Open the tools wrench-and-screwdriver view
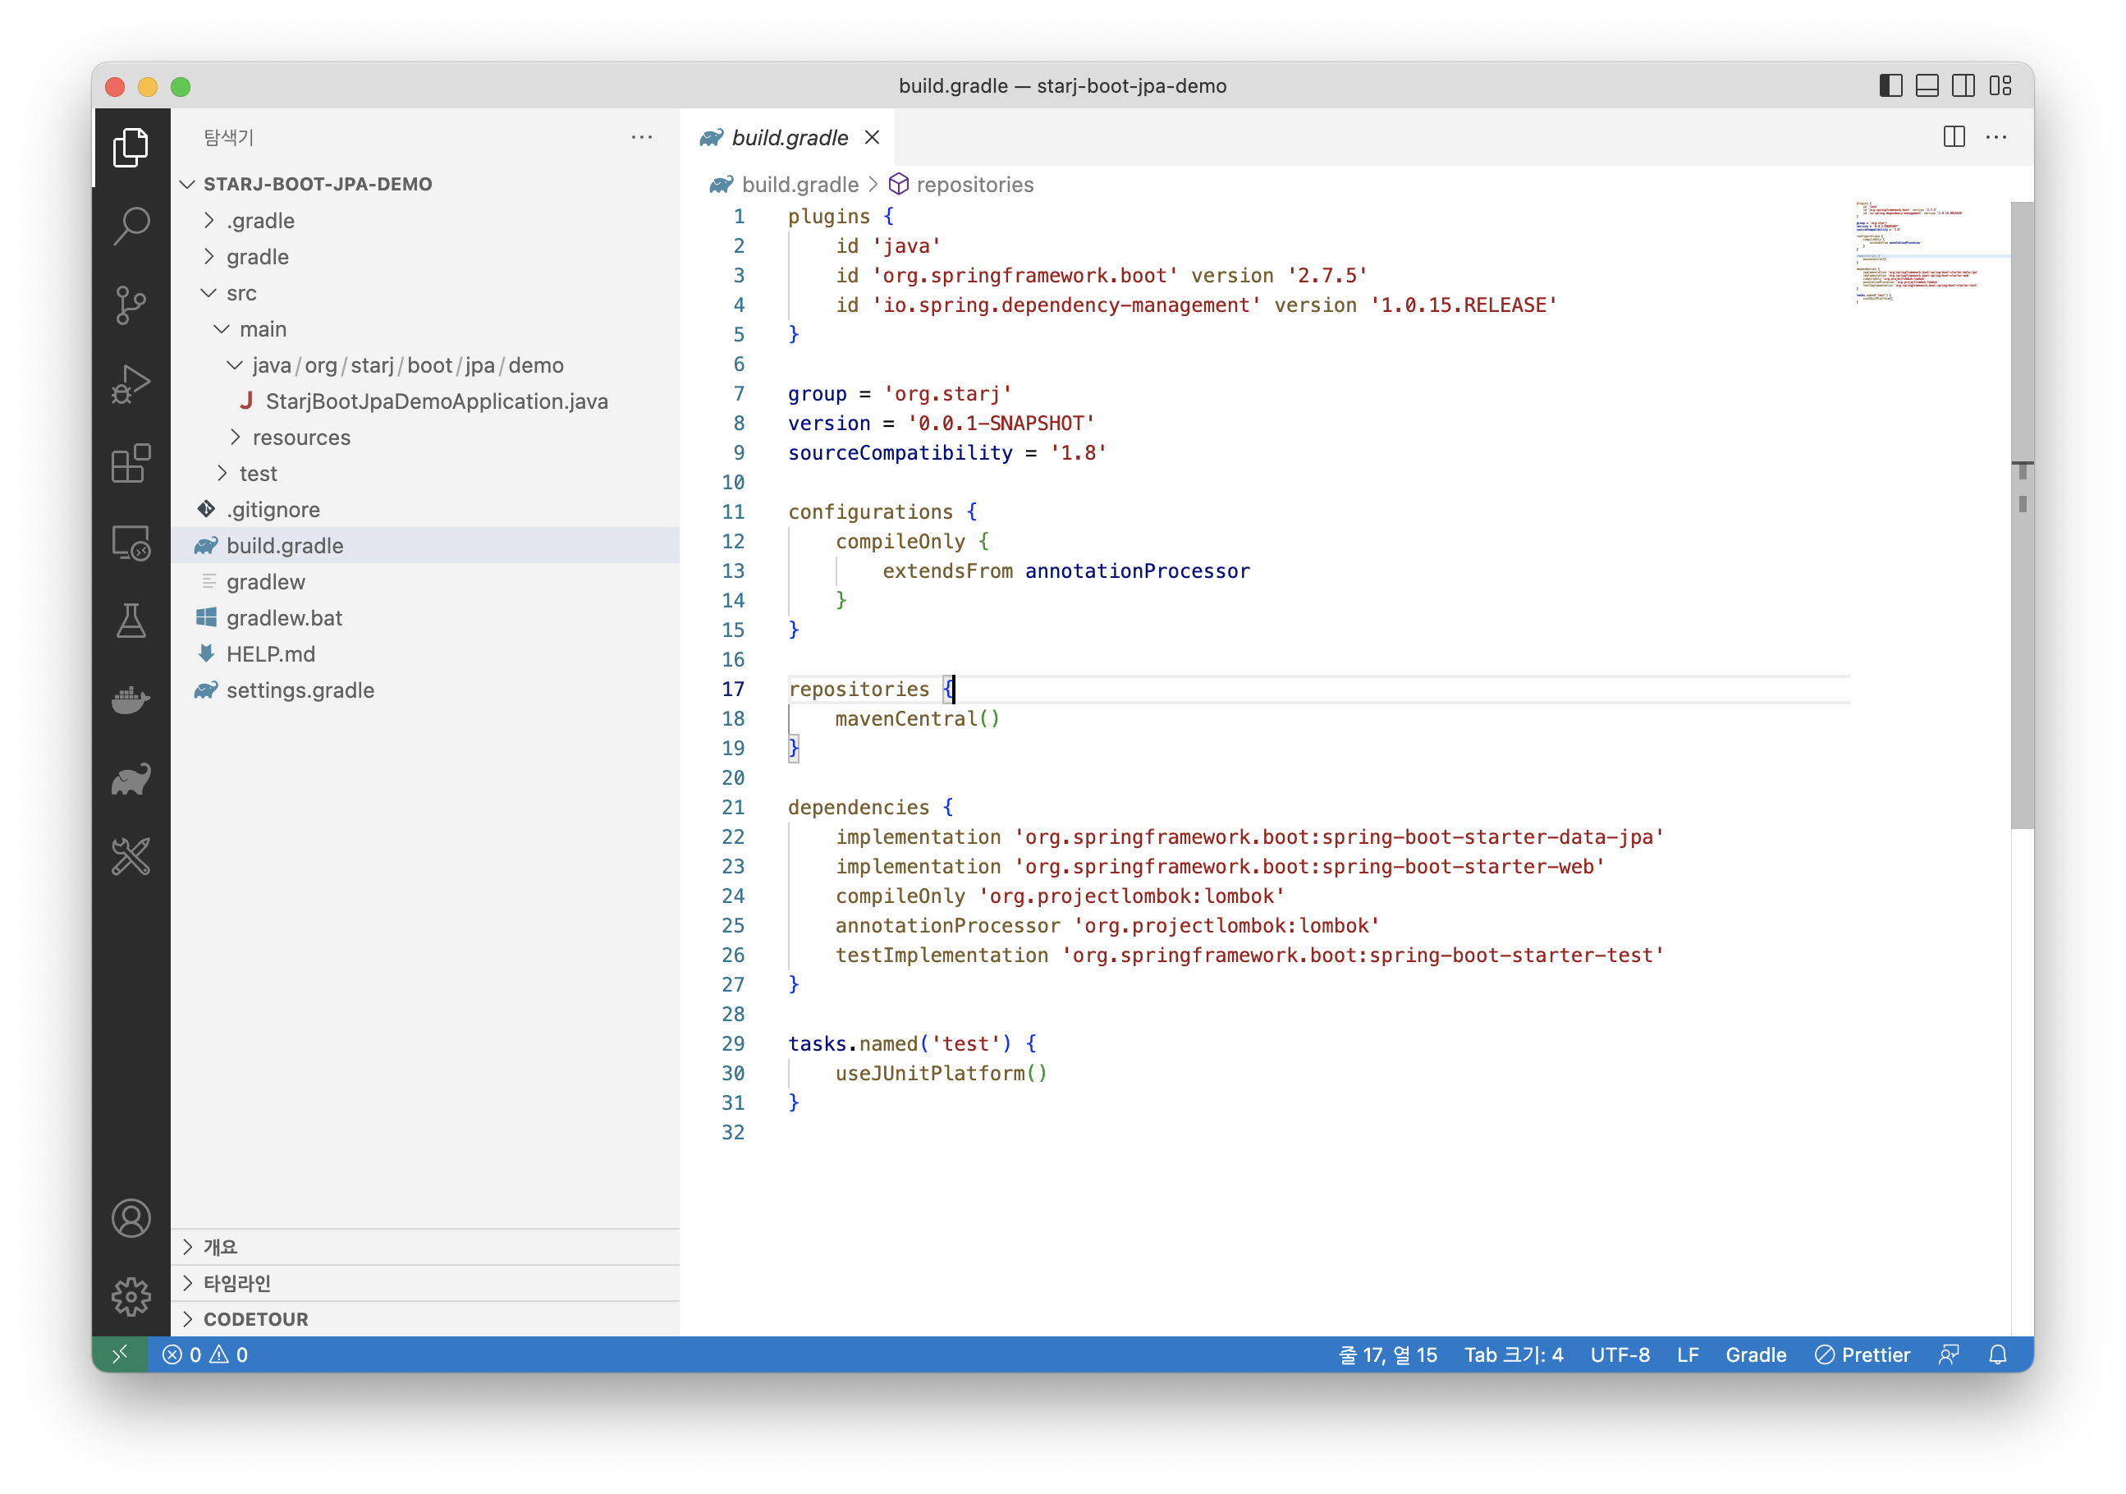Image resolution: width=2126 pixels, height=1494 pixels. (131, 857)
